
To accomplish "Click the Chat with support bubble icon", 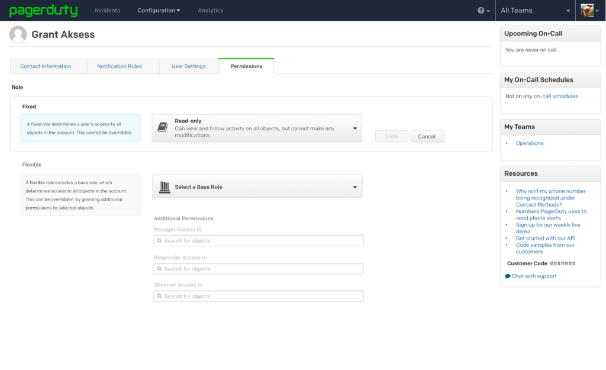I will pyautogui.click(x=508, y=276).
